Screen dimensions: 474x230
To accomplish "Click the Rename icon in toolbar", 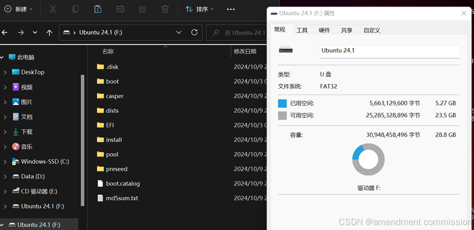I will [x=121, y=9].
